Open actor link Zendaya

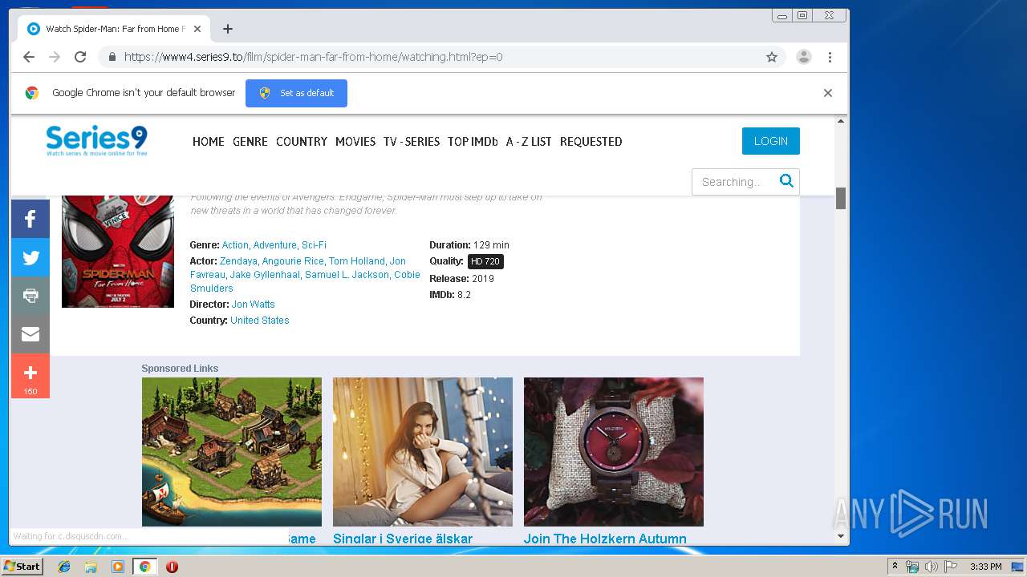[x=238, y=261]
